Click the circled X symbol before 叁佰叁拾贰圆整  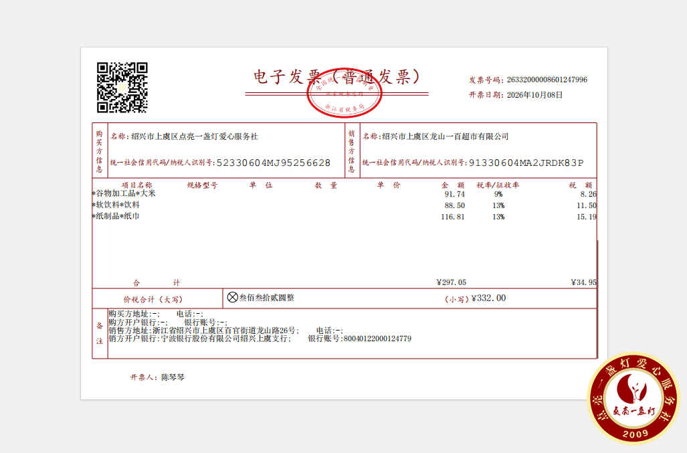233,298
